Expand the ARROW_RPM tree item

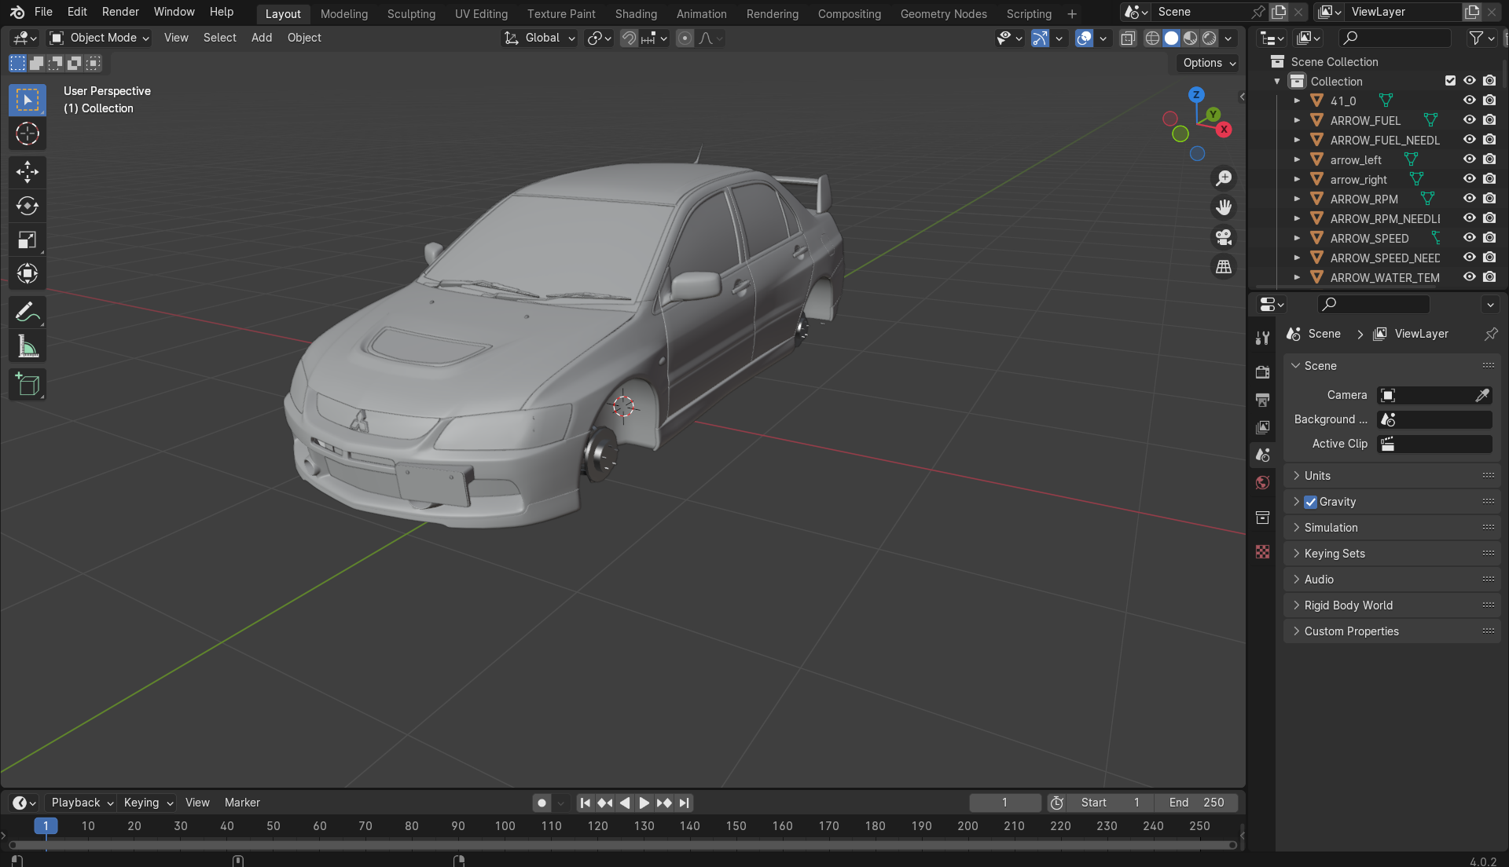click(x=1297, y=199)
